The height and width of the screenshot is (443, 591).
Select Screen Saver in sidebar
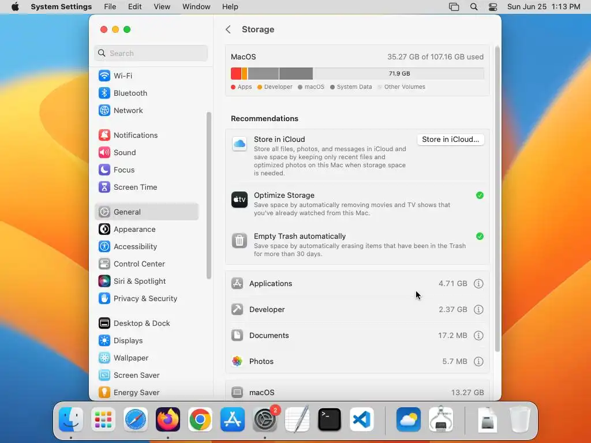147,376
